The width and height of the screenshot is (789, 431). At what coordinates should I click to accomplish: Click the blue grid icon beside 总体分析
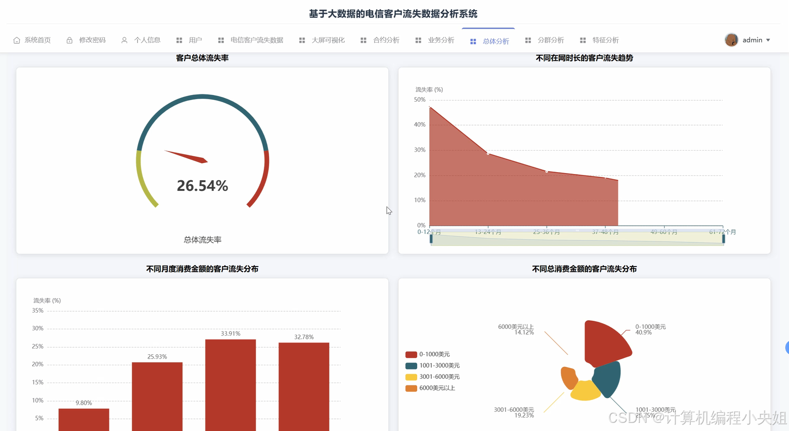pos(473,42)
